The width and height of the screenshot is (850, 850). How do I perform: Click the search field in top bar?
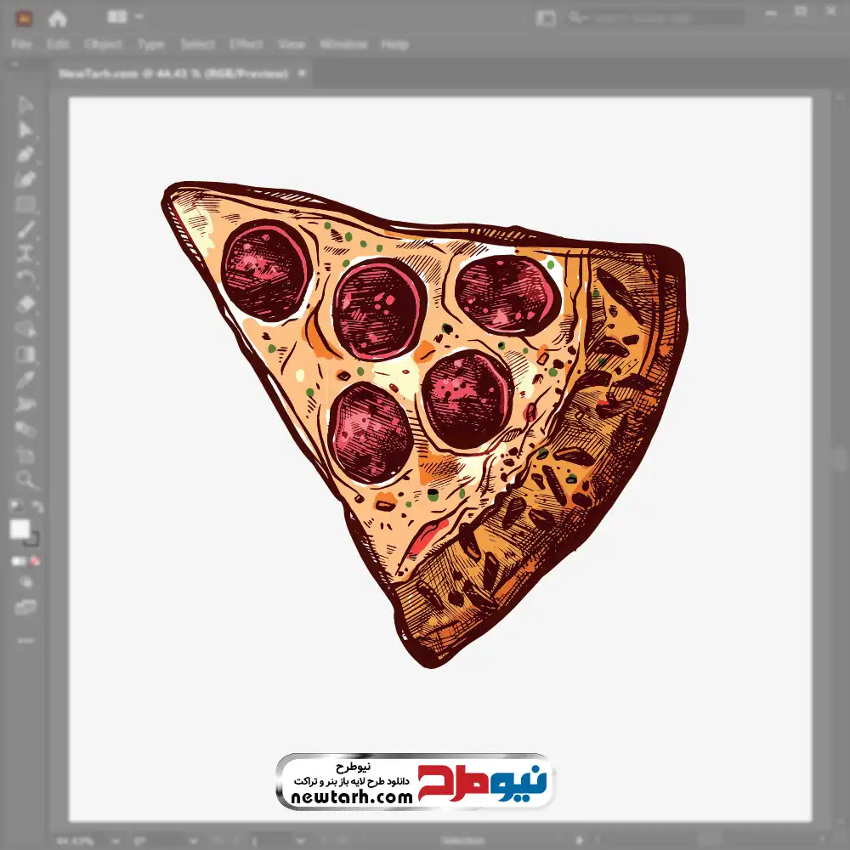[x=659, y=17]
